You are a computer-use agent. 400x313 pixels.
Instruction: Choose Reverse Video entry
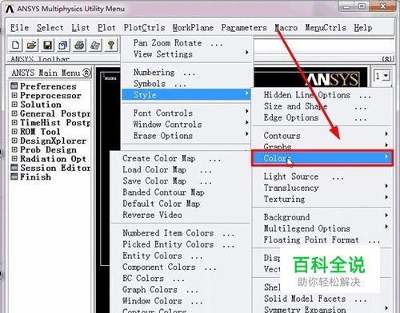click(180, 215)
